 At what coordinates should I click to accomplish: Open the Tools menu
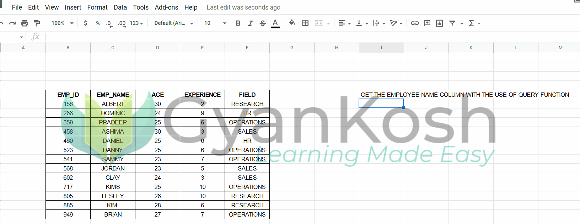(141, 7)
